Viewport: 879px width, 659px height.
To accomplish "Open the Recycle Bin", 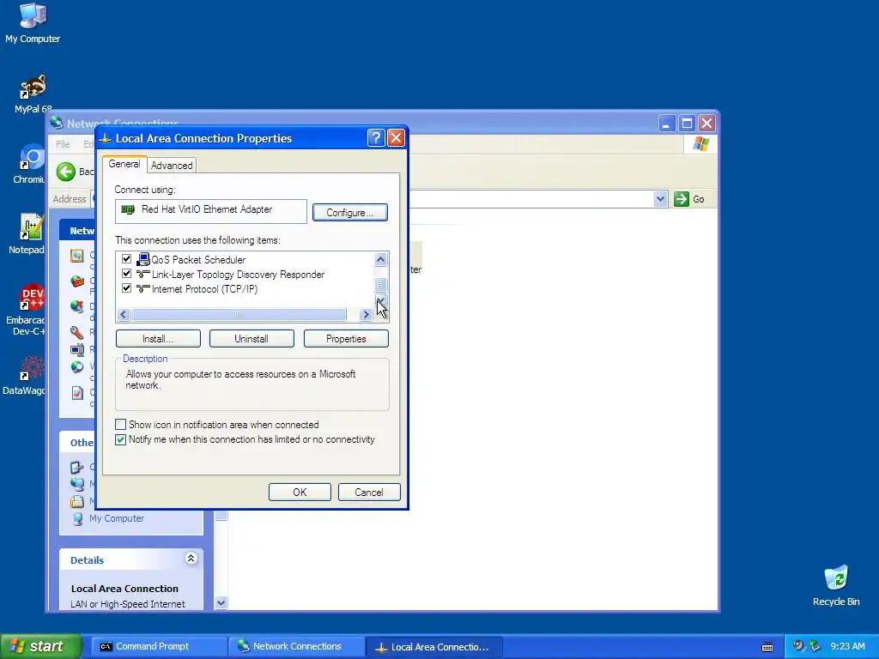I will click(836, 585).
